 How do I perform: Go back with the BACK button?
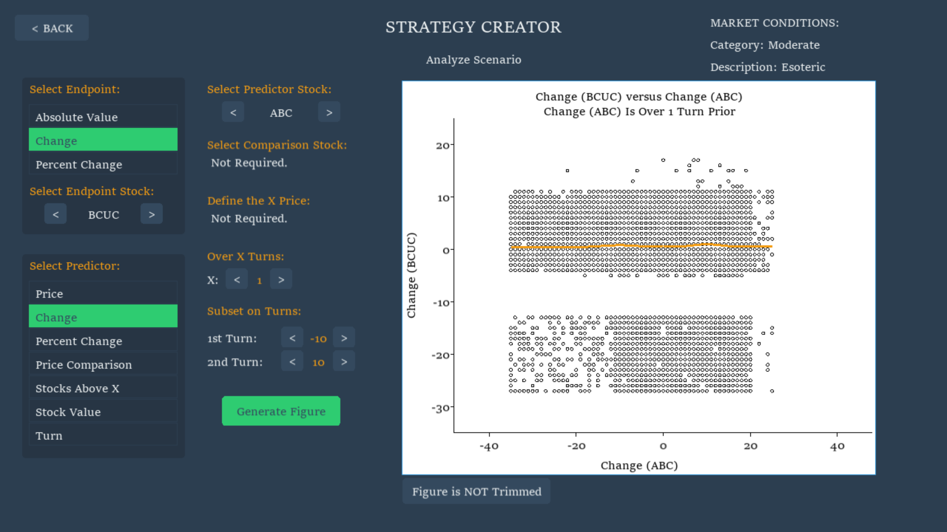(52, 28)
